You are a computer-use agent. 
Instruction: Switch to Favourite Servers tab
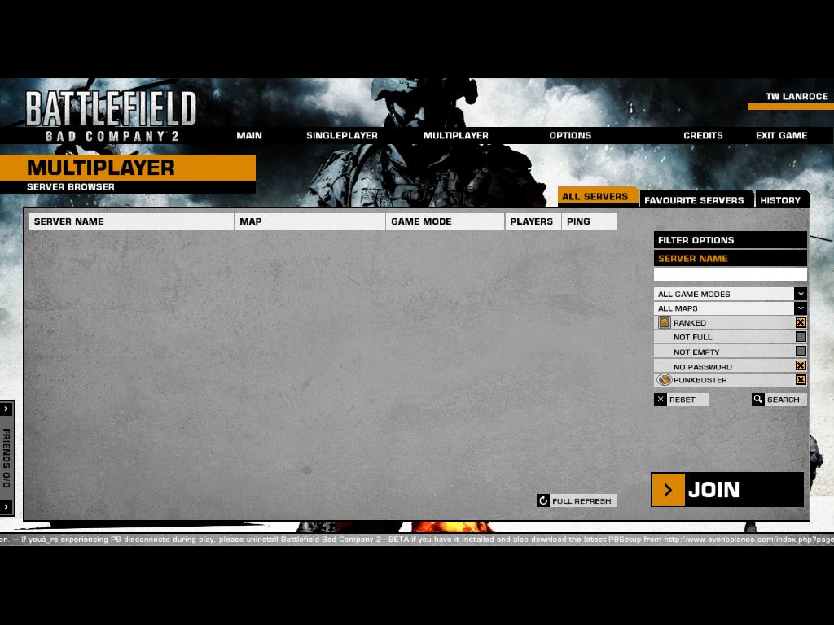[696, 200]
